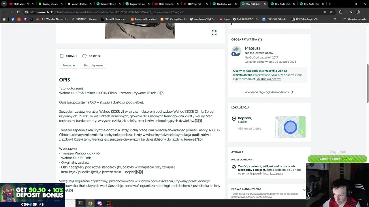Click the 'Na OLX od wrzesień 2013' text
This screenshot has height=207, width=369.
click(x=261, y=57)
